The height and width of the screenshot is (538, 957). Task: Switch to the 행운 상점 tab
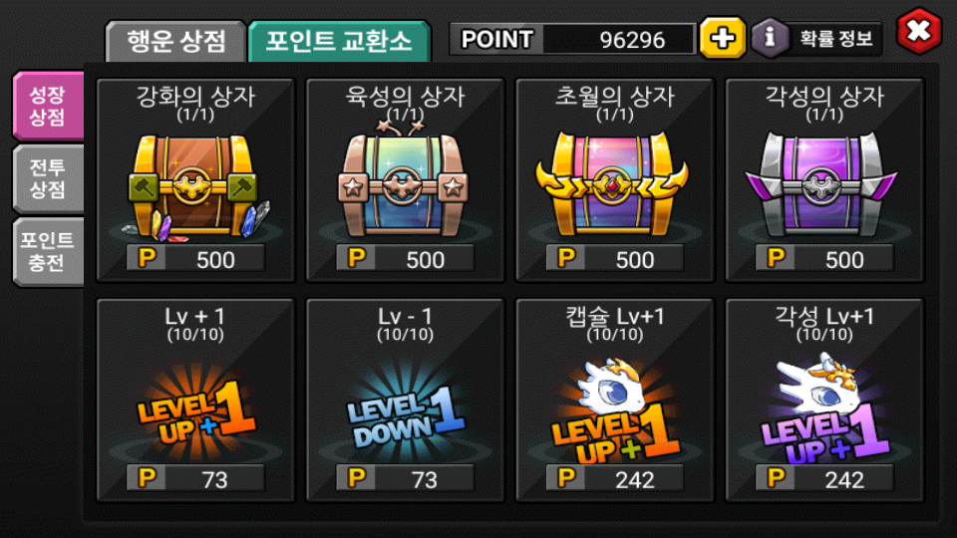[x=175, y=41]
